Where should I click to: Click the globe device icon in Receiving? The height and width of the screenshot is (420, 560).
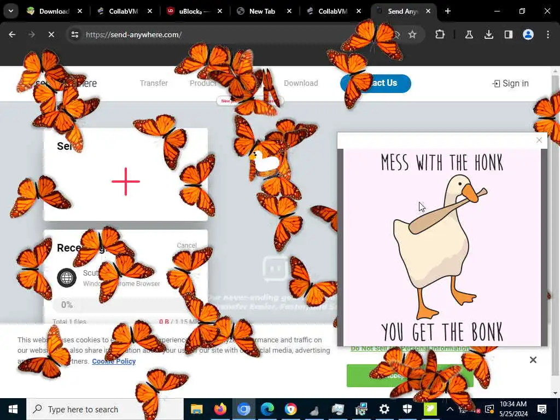[x=67, y=277]
